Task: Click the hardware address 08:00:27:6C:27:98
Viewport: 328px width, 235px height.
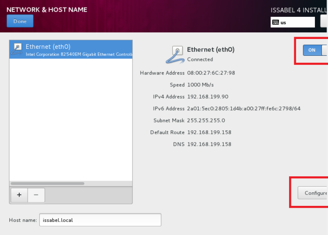Action: (211, 73)
